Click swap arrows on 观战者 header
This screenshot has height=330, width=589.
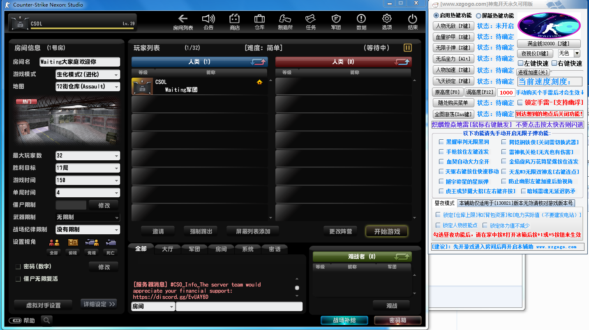tap(402, 257)
